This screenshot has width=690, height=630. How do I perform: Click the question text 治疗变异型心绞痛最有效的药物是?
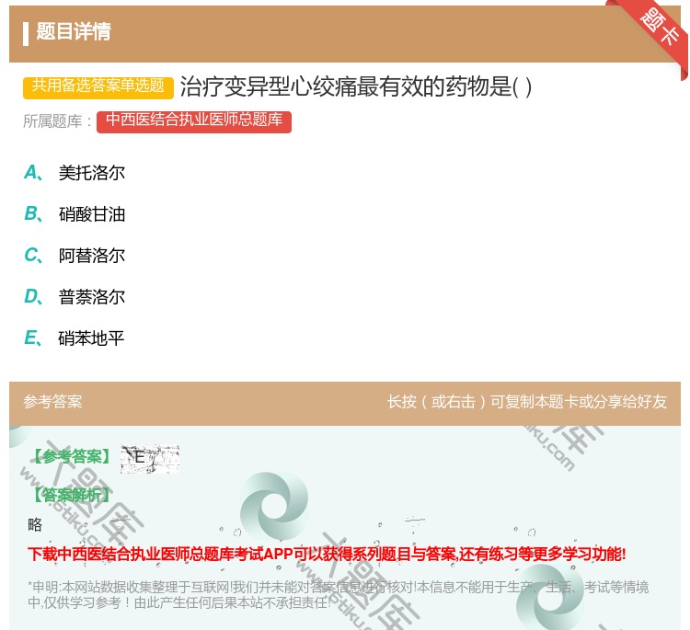[x=355, y=86]
